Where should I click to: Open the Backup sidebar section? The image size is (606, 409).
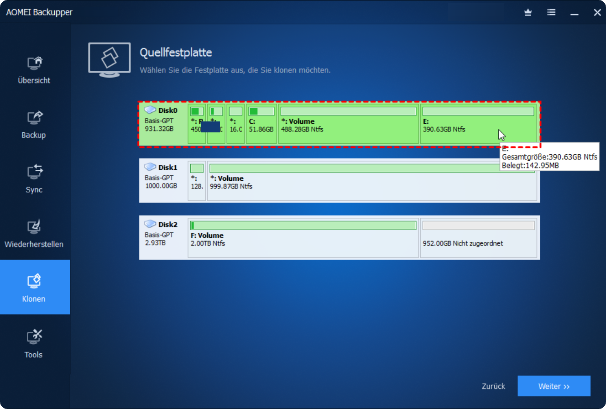pyautogui.click(x=34, y=125)
